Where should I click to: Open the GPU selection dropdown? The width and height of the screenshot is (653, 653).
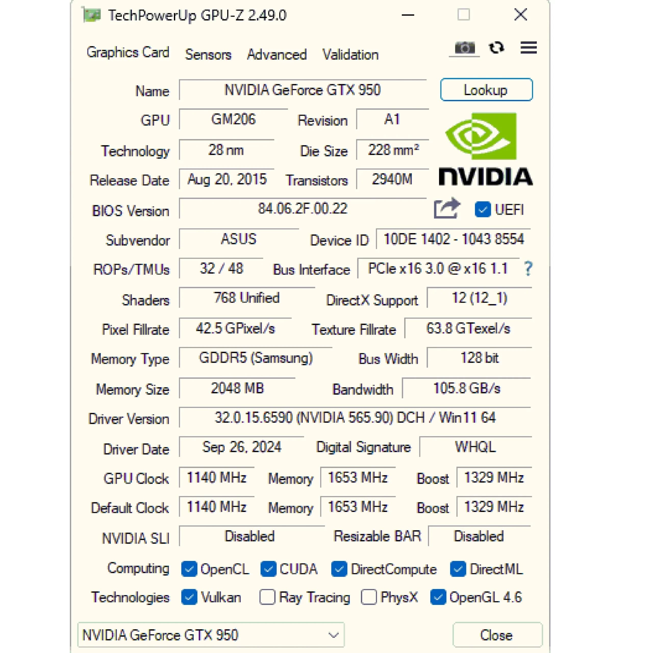[x=211, y=635]
